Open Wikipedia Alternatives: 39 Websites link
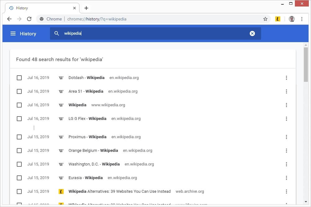The height and width of the screenshot is (207, 311). coord(119,192)
